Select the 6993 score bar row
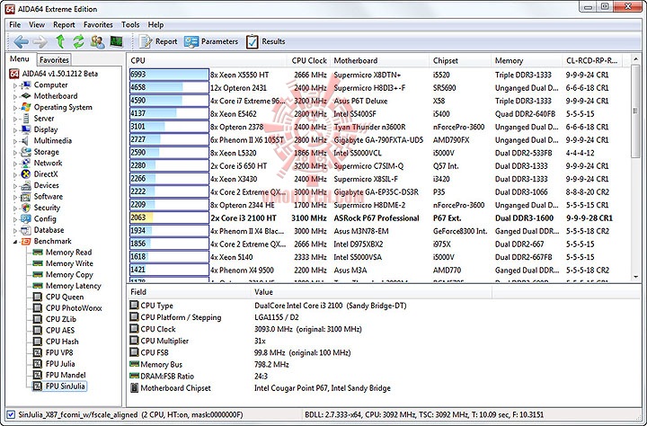Image resolution: width=647 pixels, height=426 pixels. [169, 75]
